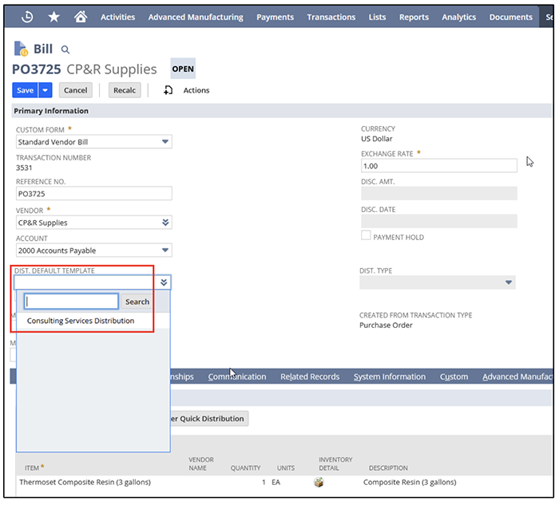The height and width of the screenshot is (505, 559).
Task: Switch to the Related Records tab
Action: [x=309, y=377]
